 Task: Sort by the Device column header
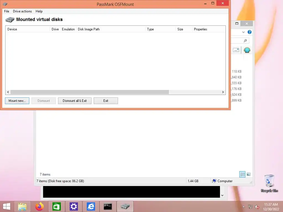click(x=28, y=29)
